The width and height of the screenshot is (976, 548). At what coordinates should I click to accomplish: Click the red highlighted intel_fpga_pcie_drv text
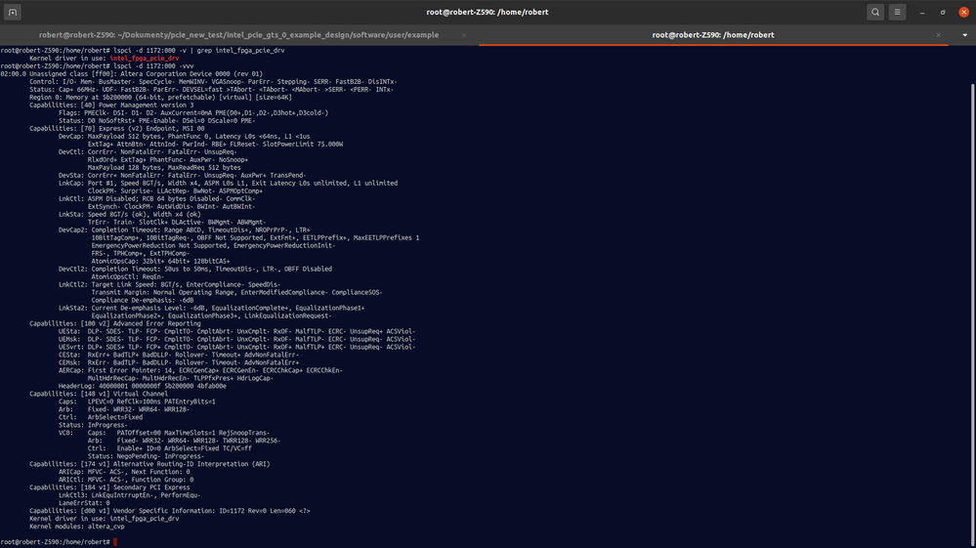pos(145,59)
